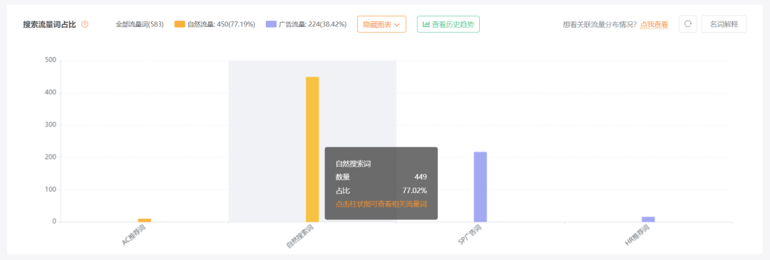Image resolution: width=770 pixels, height=260 pixels.
Task: Toggle the 广告流量 purple legend swatch
Action: pos(271,24)
